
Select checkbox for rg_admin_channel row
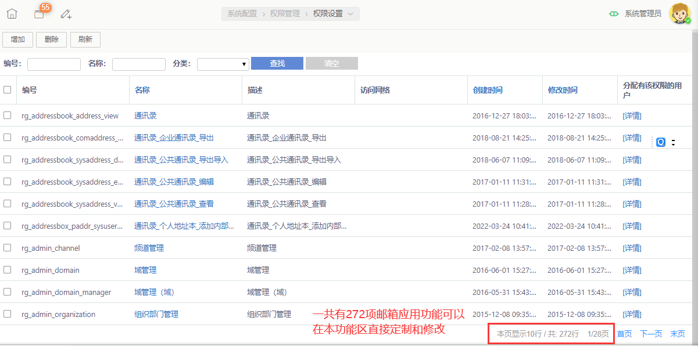(x=8, y=248)
